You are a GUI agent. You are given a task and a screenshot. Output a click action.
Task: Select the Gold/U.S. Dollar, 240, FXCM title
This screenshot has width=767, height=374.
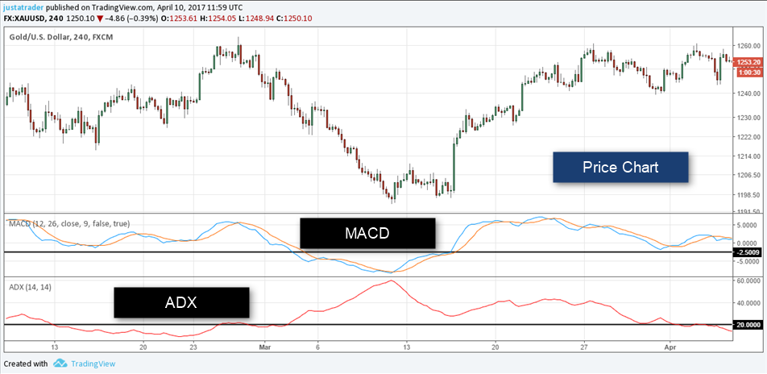[61, 37]
